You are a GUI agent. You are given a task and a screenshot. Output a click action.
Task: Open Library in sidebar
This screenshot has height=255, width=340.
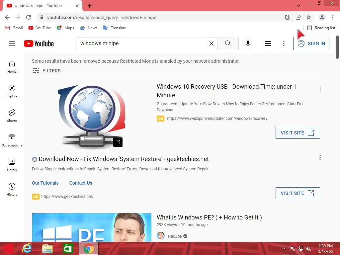tap(12, 165)
